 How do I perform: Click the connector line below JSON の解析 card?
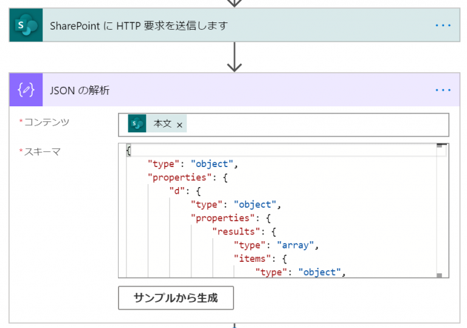coord(234,325)
